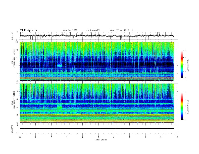Click the "station=ATH" header label
199x154 pixels.
93,30
